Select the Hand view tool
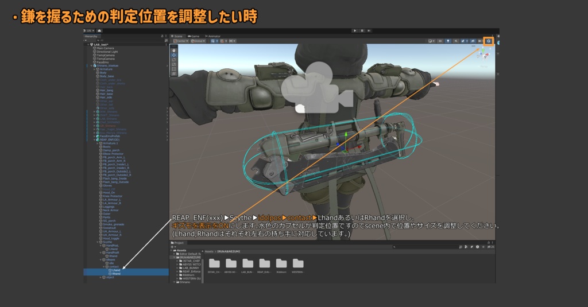 173,50
